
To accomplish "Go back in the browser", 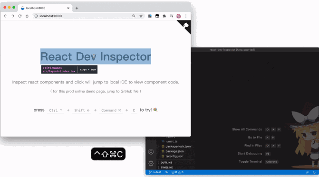I will 6,16.
